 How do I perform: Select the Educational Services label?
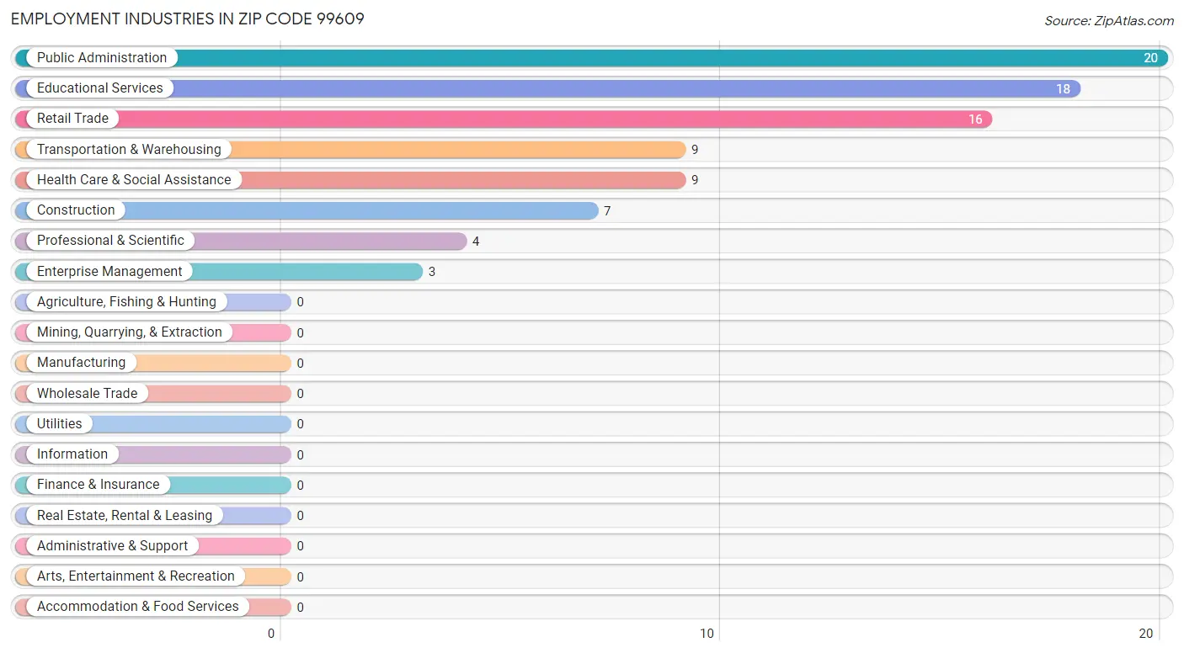[x=100, y=88]
